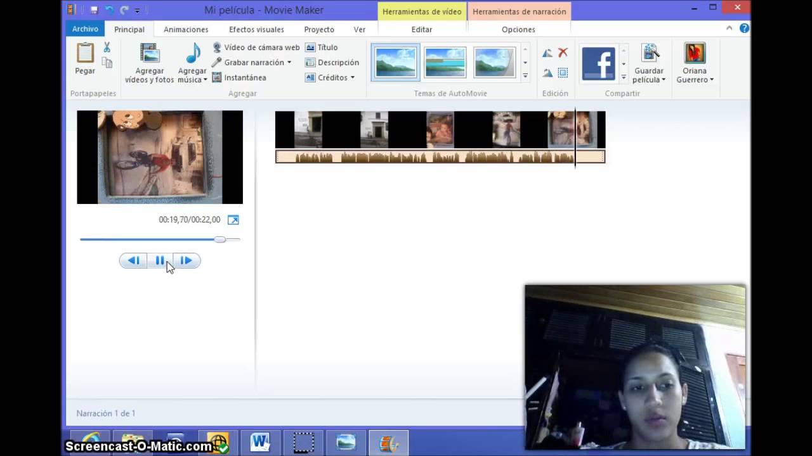The width and height of the screenshot is (812, 456).
Task: Open the Archivo menu
Action: click(85, 29)
